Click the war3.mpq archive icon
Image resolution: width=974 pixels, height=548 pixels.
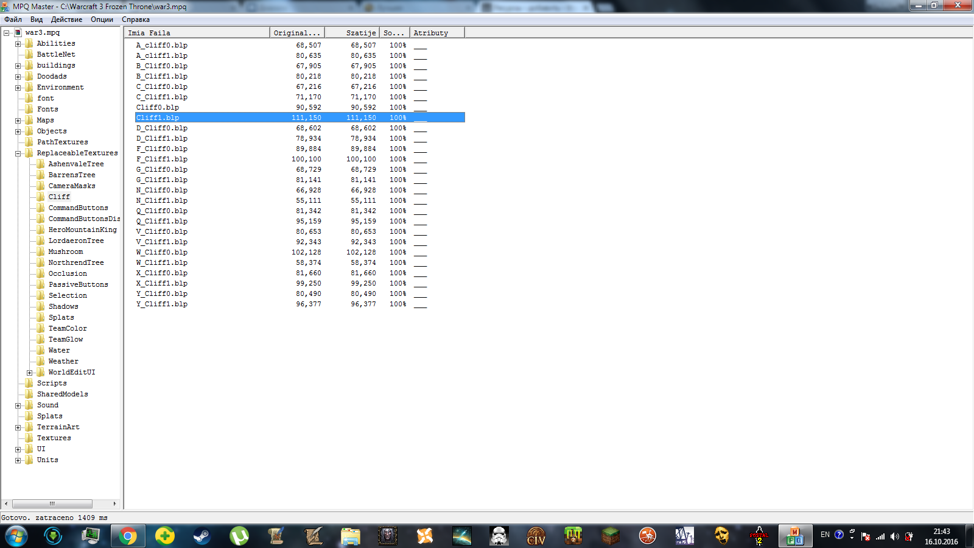pos(18,33)
